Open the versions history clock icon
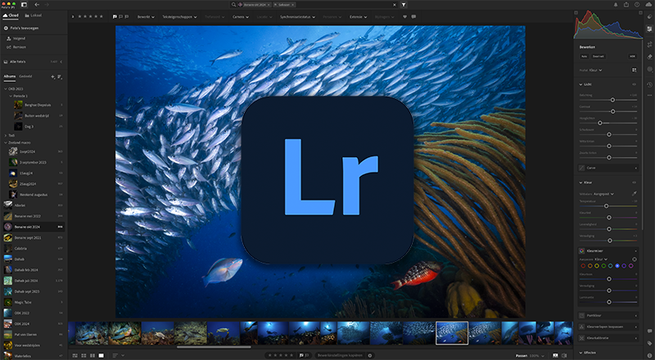The height and width of the screenshot is (360, 655). pos(649,85)
